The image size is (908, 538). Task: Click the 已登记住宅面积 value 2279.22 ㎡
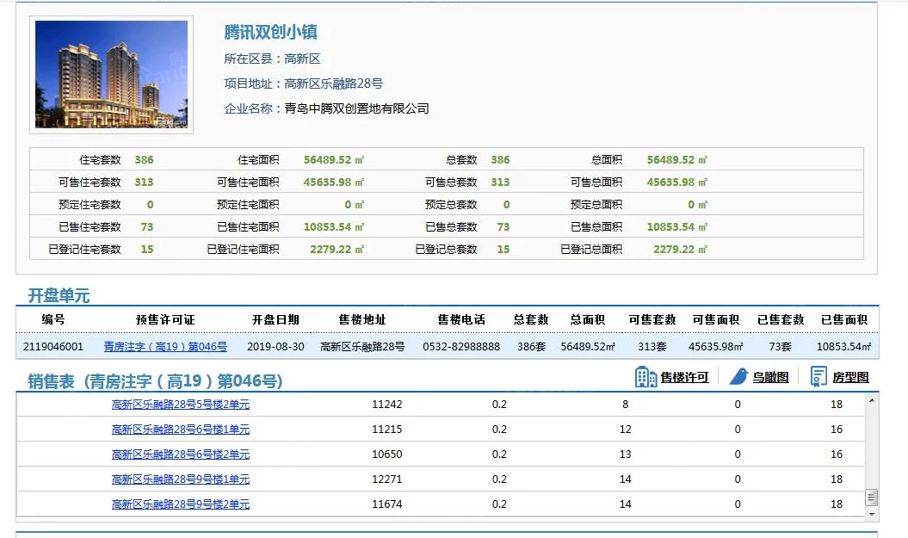tap(337, 250)
